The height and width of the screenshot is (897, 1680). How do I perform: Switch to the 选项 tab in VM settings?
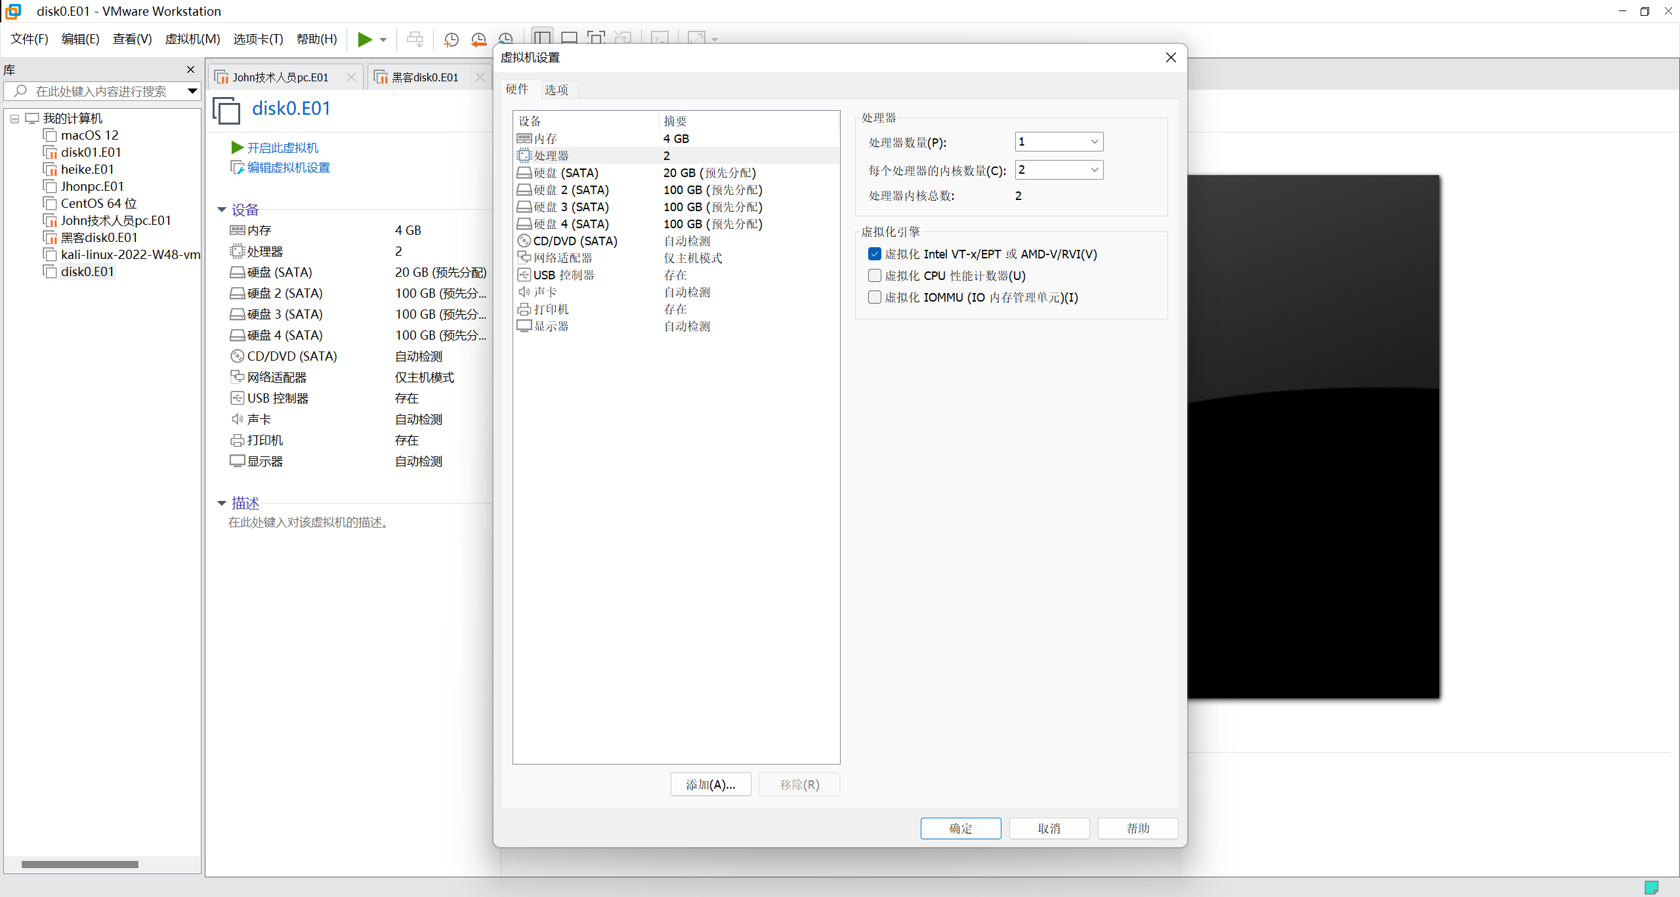(x=556, y=89)
